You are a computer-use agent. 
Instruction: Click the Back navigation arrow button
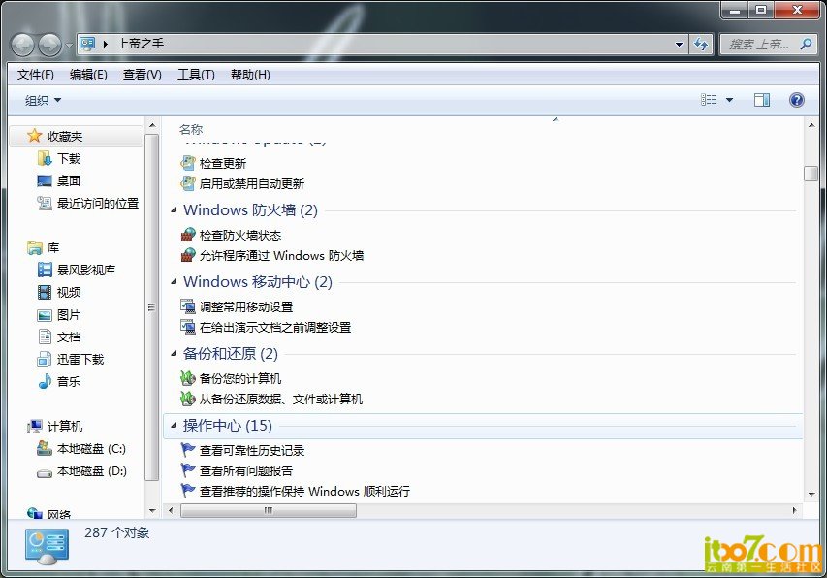22,45
